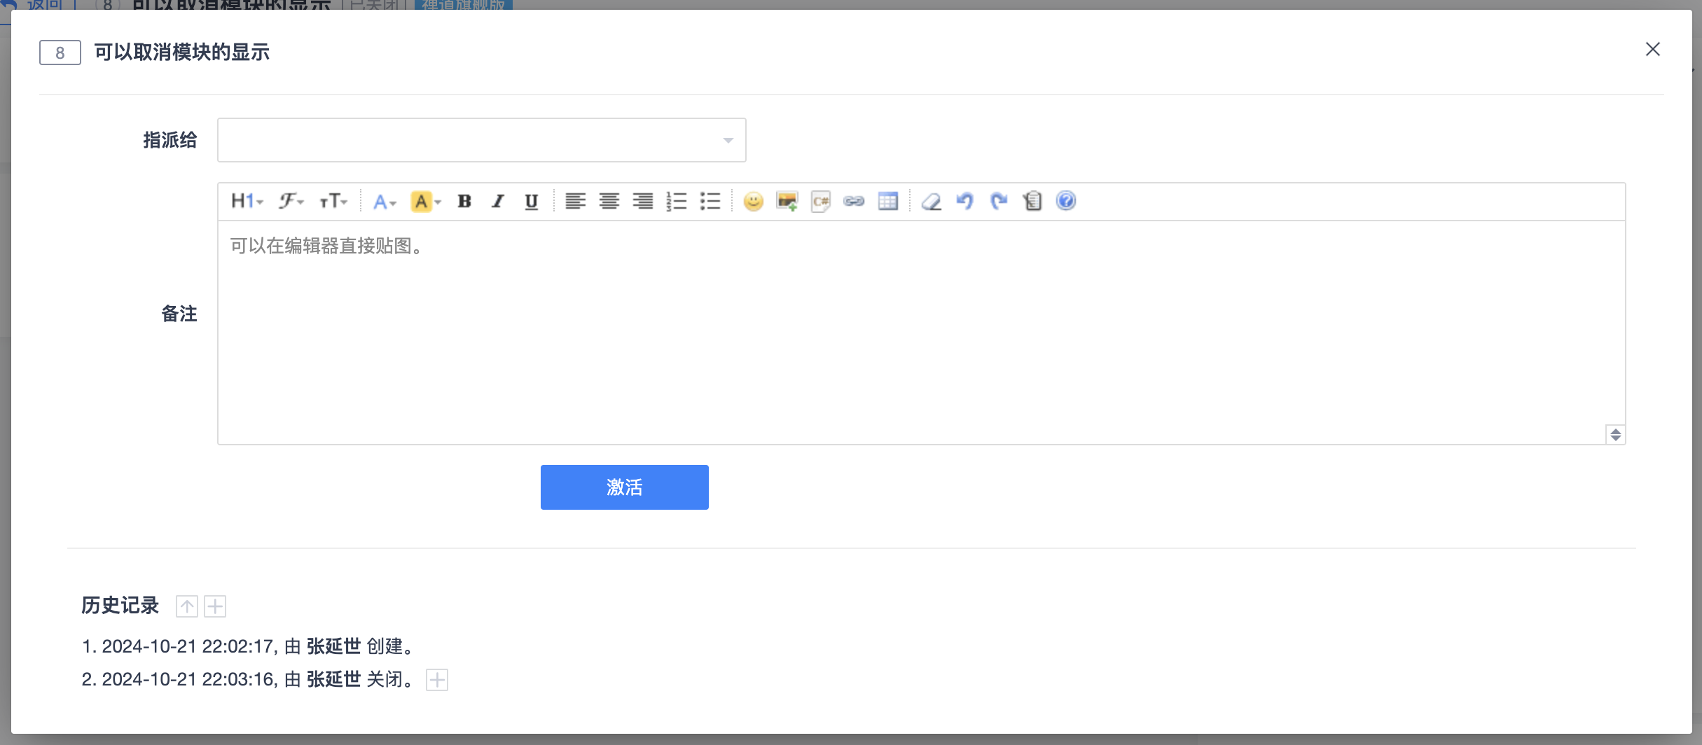Toggle italic formatting

tap(498, 202)
